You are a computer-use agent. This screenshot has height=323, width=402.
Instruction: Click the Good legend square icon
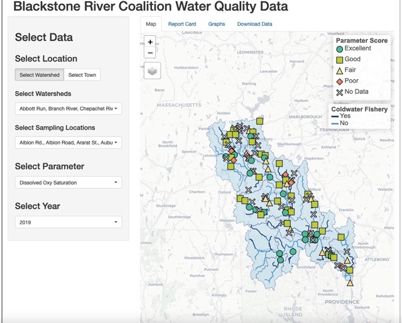[x=339, y=60]
